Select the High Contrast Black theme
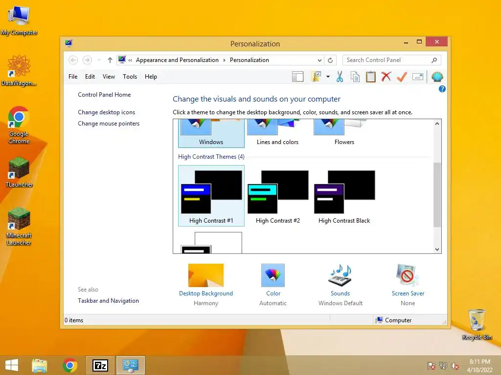Screen dimensions: 501x375 [344, 196]
